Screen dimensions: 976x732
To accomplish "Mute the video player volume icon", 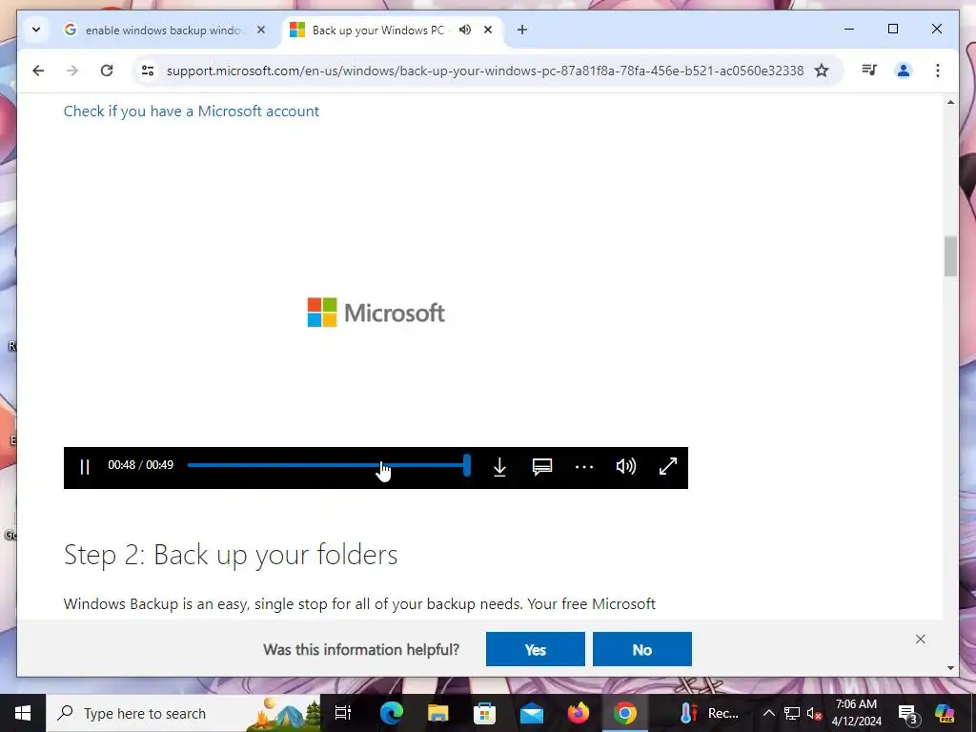I will (x=625, y=466).
